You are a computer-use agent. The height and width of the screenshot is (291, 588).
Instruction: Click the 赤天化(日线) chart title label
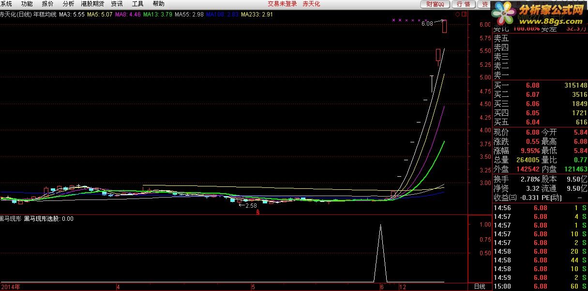click(15, 15)
